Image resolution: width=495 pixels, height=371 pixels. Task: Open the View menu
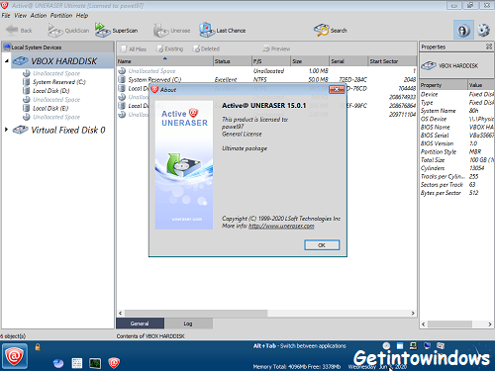click(x=20, y=16)
